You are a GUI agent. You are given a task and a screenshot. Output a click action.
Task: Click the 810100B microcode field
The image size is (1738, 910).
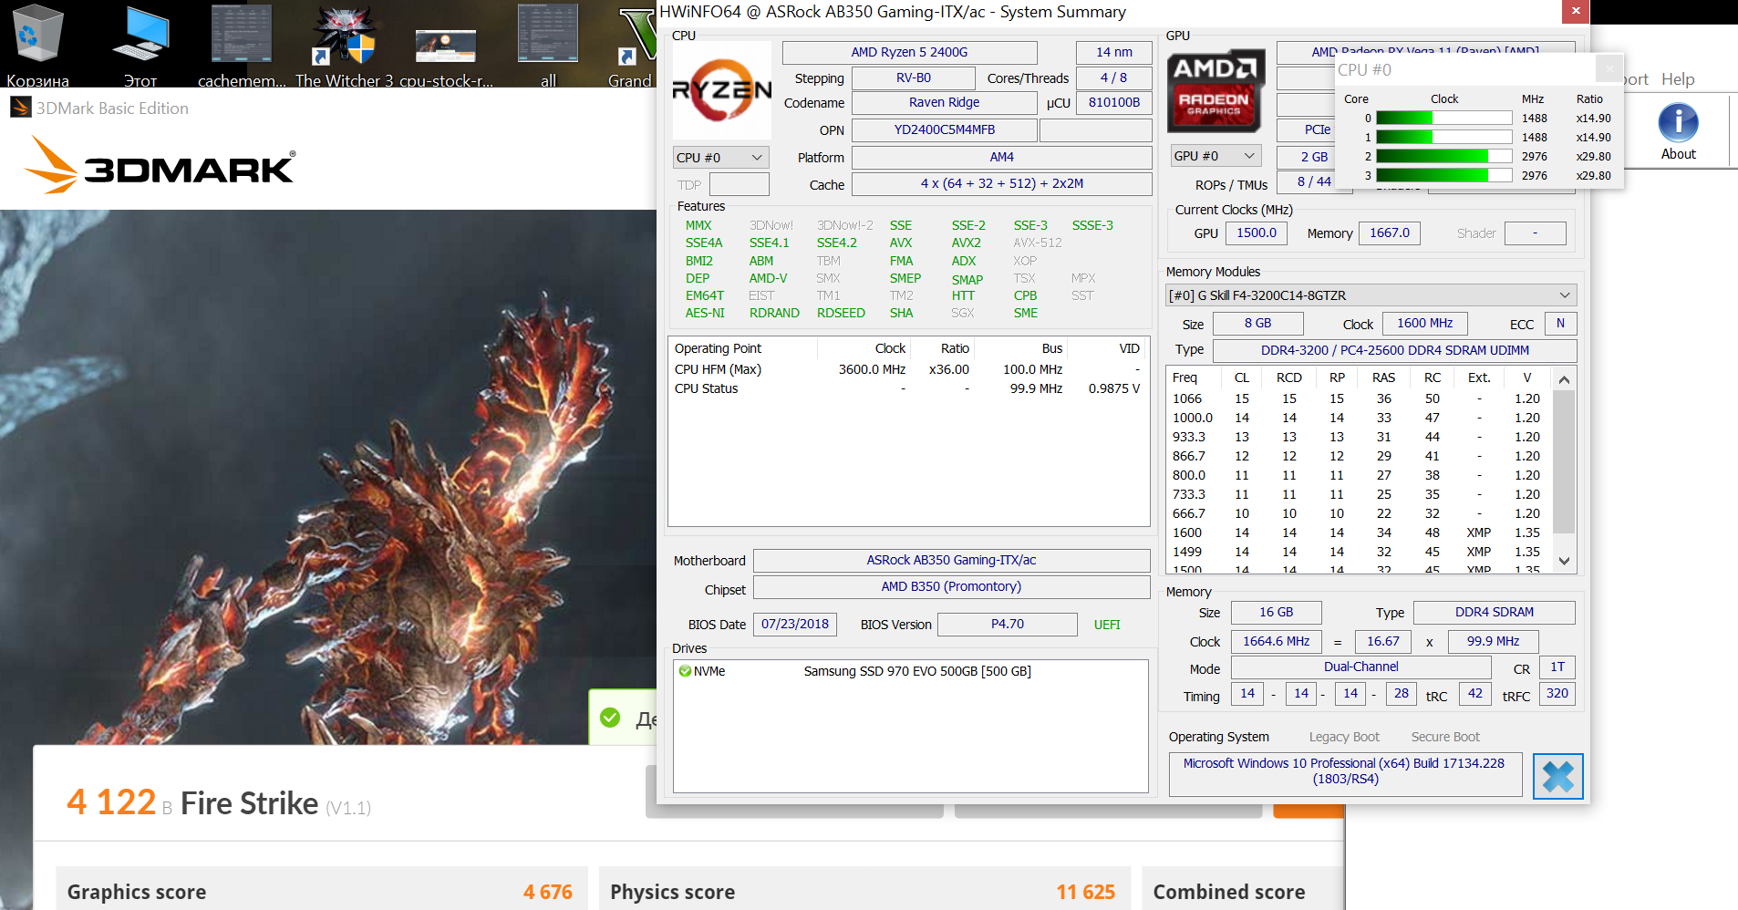pos(1113,102)
